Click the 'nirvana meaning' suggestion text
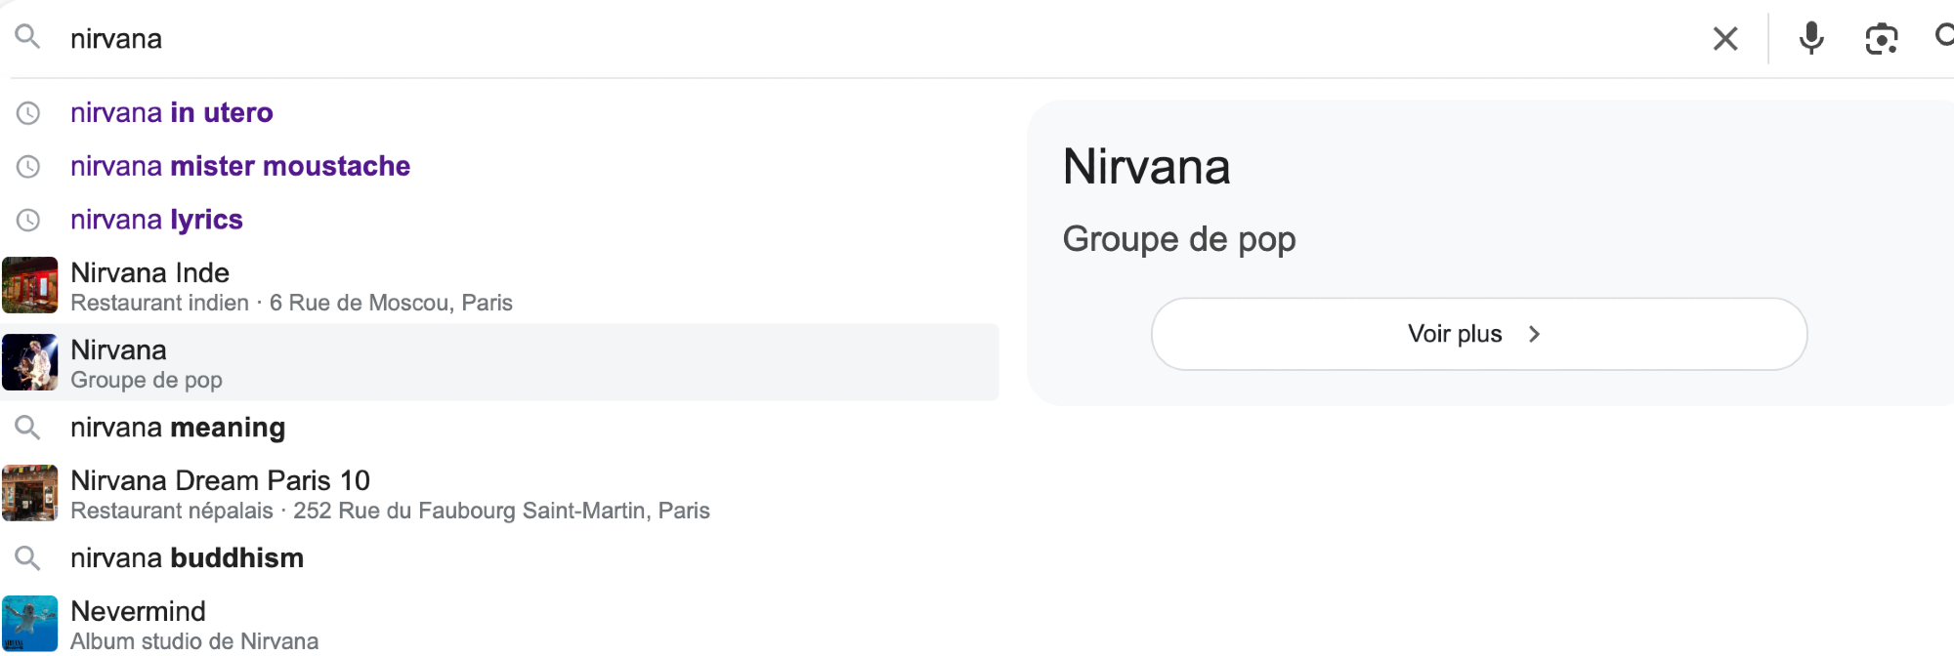Viewport: 1954px width, 656px height. tap(178, 428)
